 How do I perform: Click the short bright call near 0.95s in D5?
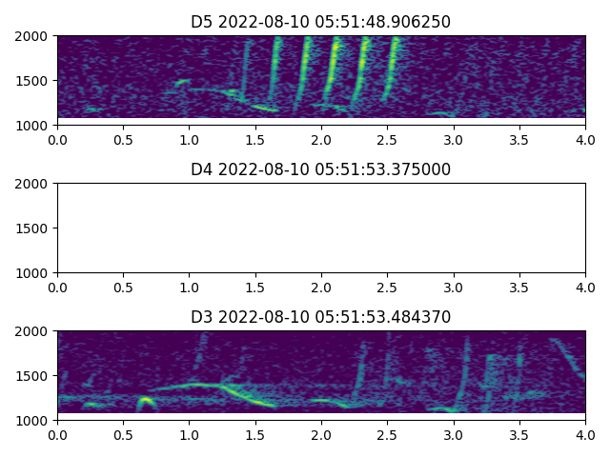pyautogui.click(x=182, y=82)
